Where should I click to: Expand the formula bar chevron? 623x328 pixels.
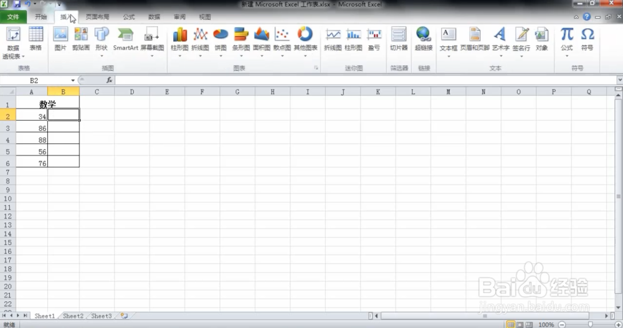click(x=619, y=80)
